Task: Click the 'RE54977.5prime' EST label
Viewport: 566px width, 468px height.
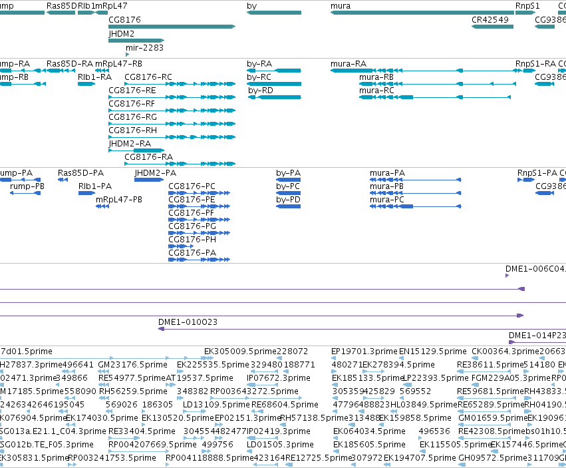Action: point(132,378)
